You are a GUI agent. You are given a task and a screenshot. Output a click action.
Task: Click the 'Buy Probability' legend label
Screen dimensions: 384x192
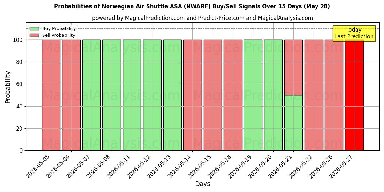(x=59, y=28)
